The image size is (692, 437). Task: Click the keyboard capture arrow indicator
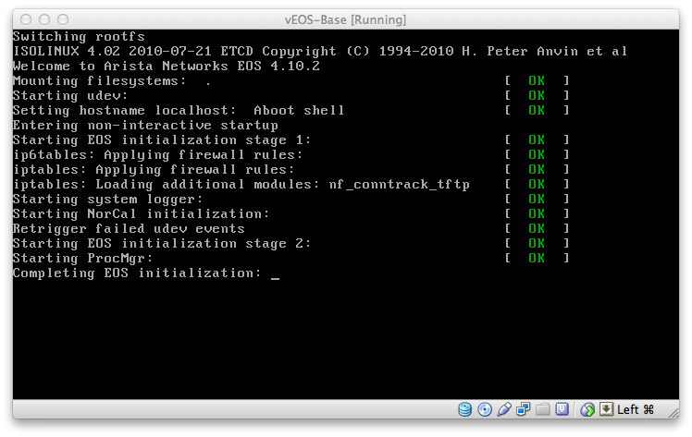[607, 409]
